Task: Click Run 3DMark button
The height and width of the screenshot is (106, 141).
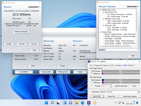Action: (24, 72)
